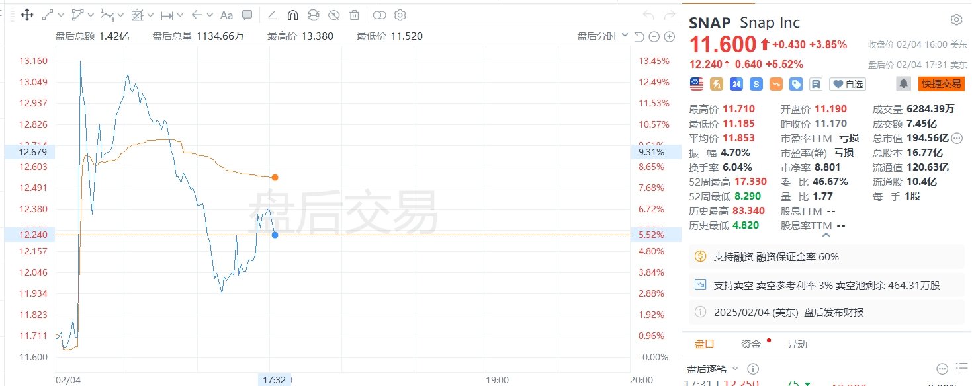The image size is (972, 386).
Task: Select the left arrow annotation tool
Action: [197, 15]
